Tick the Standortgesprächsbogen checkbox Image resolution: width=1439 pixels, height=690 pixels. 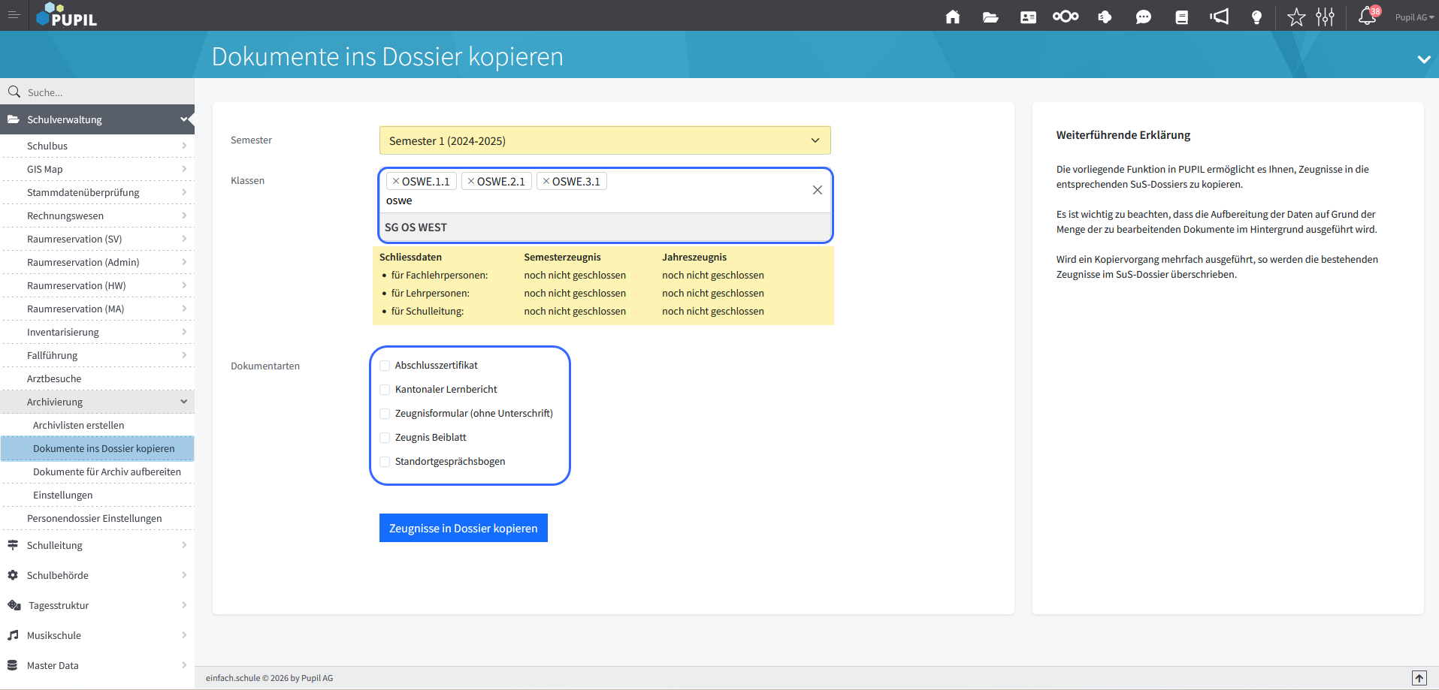pyautogui.click(x=385, y=462)
